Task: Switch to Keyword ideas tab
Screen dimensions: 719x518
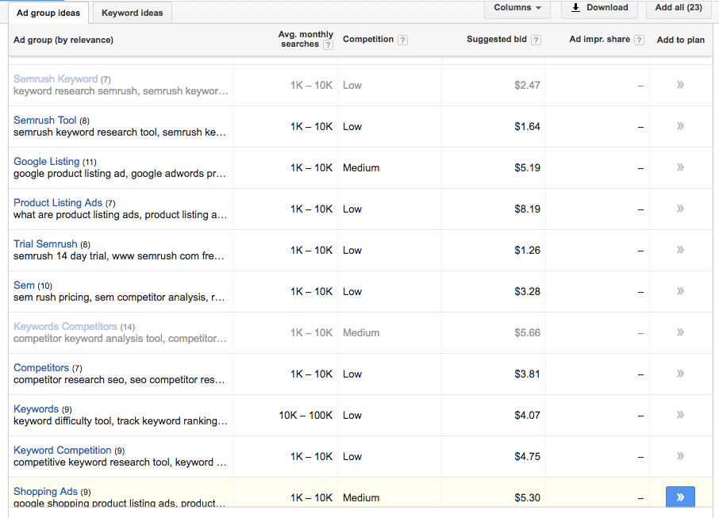Action: [132, 13]
